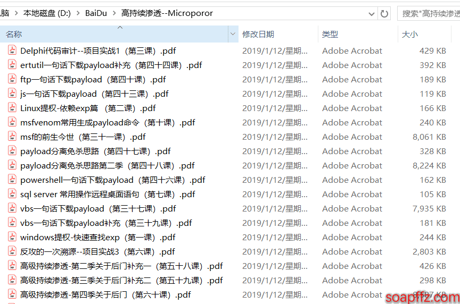Click 高持续渗透--Microporor breadcrumb segment

coord(167,13)
